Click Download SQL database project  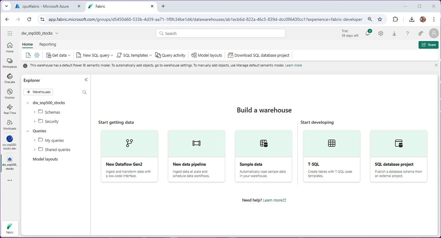(x=258, y=55)
